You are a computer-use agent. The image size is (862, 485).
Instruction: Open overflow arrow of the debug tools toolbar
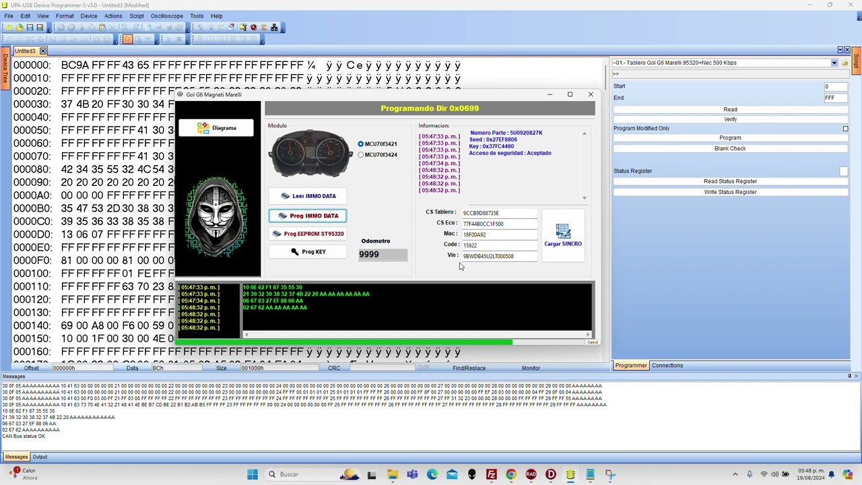click(284, 28)
